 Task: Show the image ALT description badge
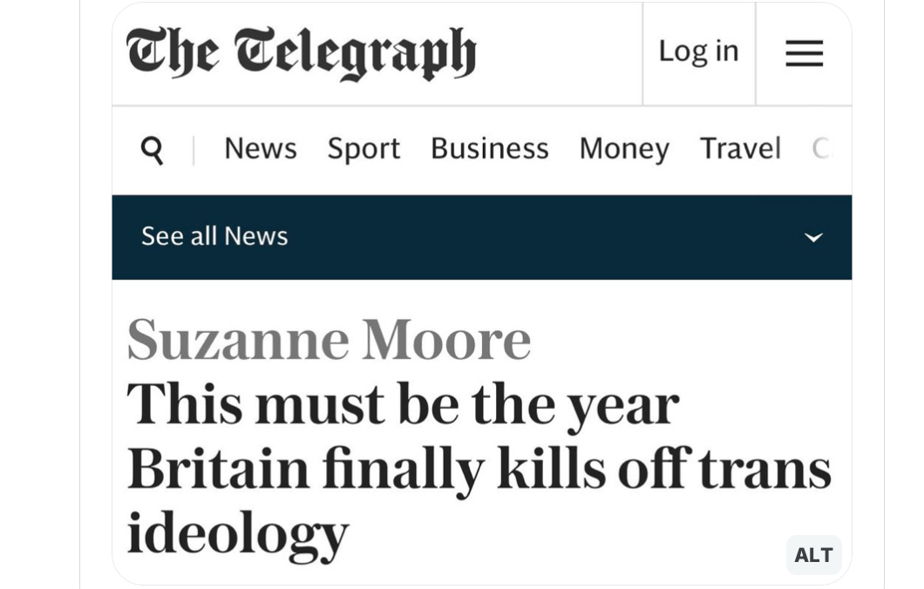tap(813, 555)
